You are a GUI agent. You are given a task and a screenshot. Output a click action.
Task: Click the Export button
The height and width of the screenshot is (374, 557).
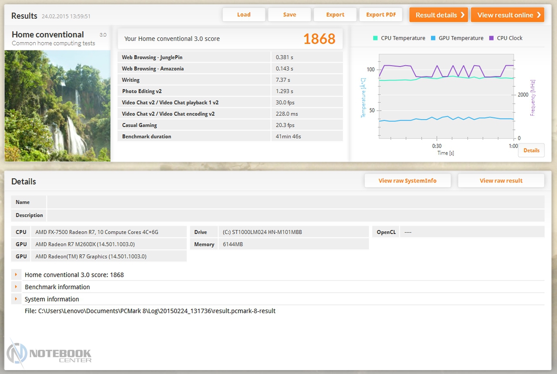coord(335,14)
